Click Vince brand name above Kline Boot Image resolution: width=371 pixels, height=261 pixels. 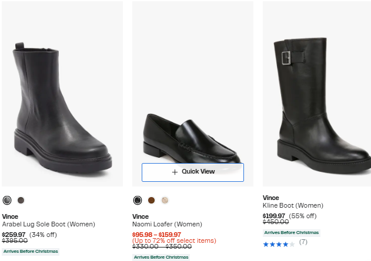click(270, 198)
